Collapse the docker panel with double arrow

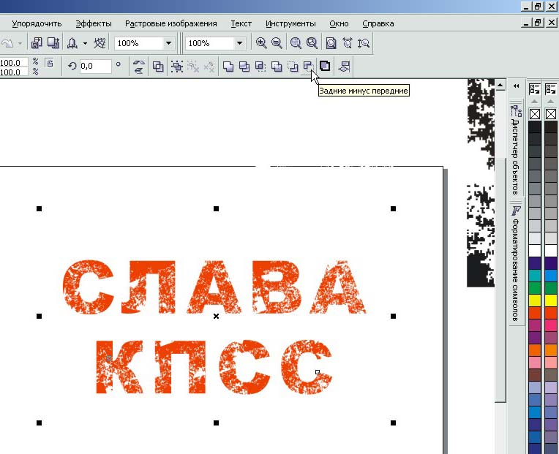[516, 86]
